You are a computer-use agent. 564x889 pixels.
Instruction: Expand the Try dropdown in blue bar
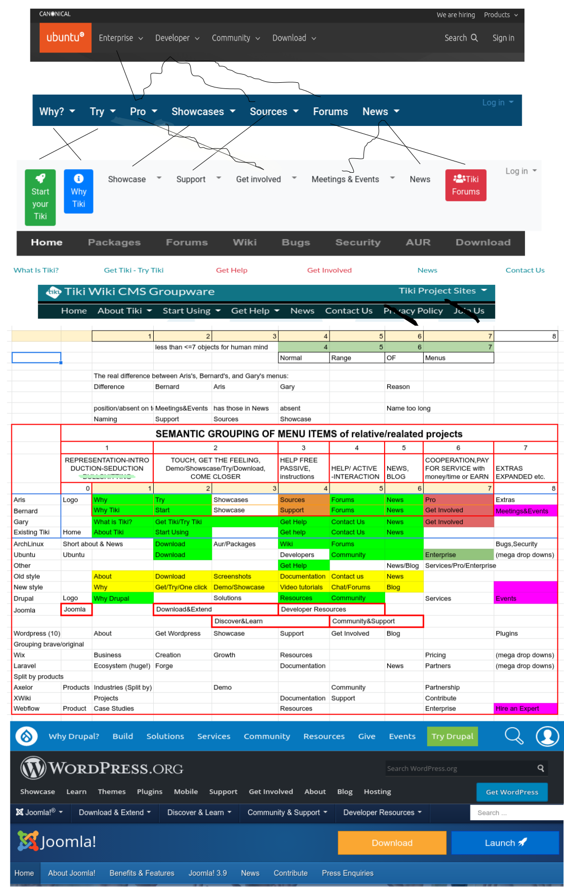pyautogui.click(x=103, y=112)
